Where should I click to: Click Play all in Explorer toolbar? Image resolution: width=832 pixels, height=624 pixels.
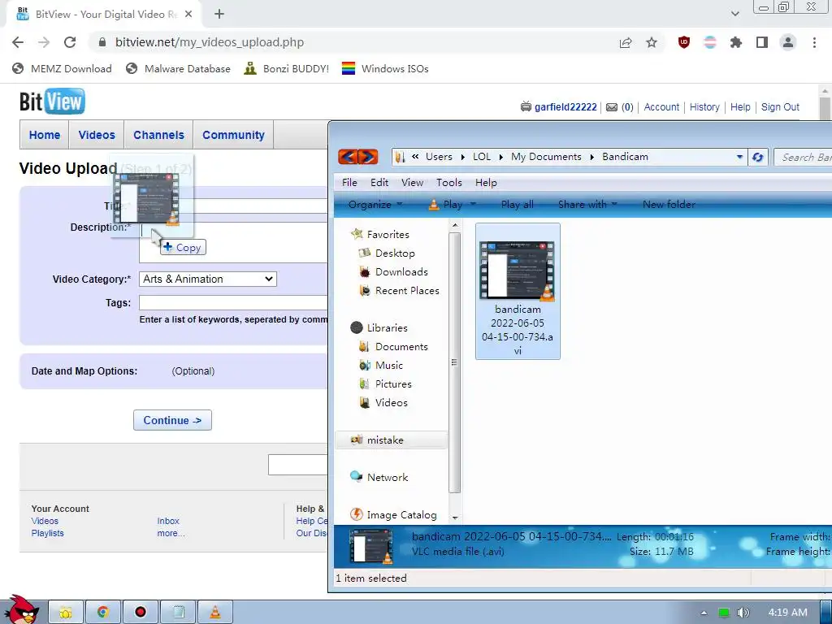(518, 204)
